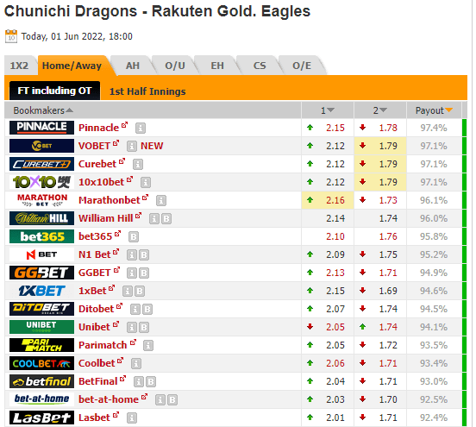Click the calendar icon next to date

click(x=11, y=36)
